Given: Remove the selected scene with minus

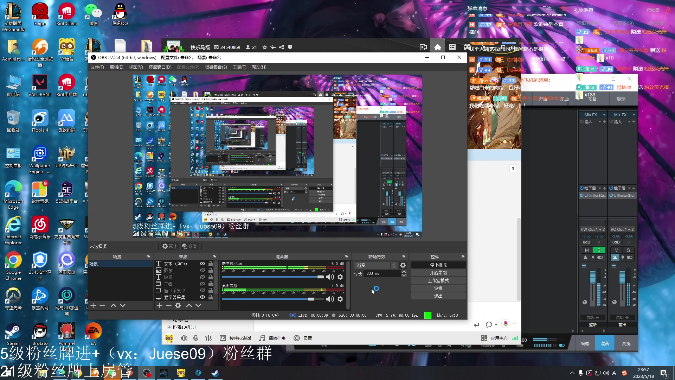Looking at the screenshot, I should pyautogui.click(x=102, y=305).
